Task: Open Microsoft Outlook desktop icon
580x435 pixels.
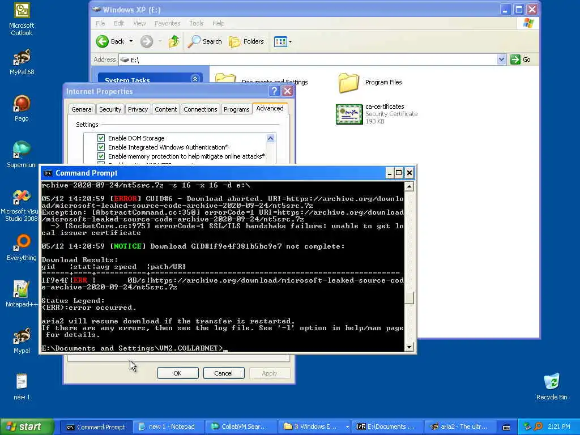Action: tap(22, 19)
